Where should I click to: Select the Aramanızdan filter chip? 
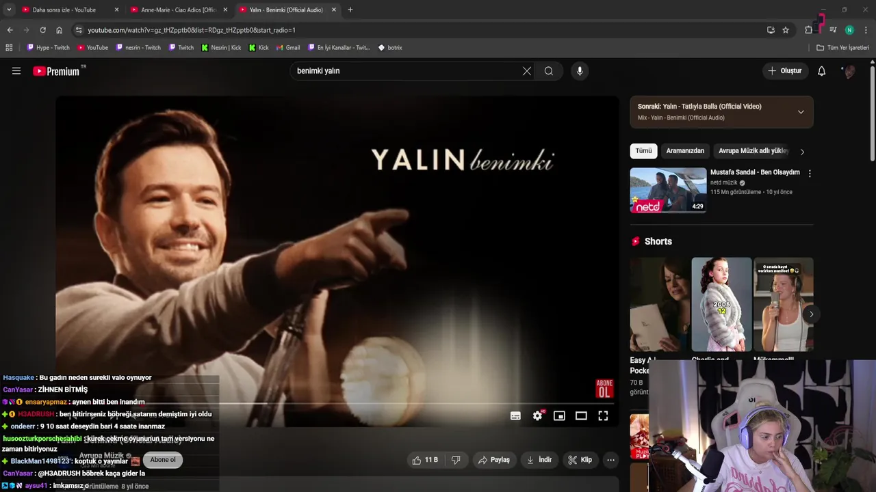pyautogui.click(x=685, y=151)
